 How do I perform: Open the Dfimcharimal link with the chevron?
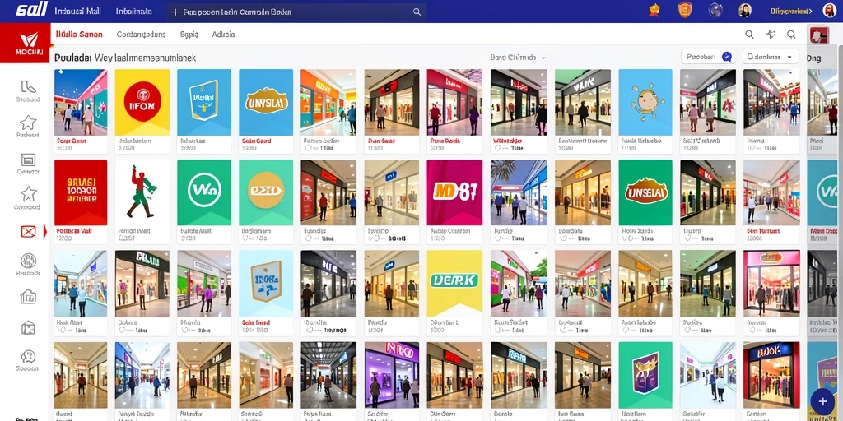pos(791,11)
